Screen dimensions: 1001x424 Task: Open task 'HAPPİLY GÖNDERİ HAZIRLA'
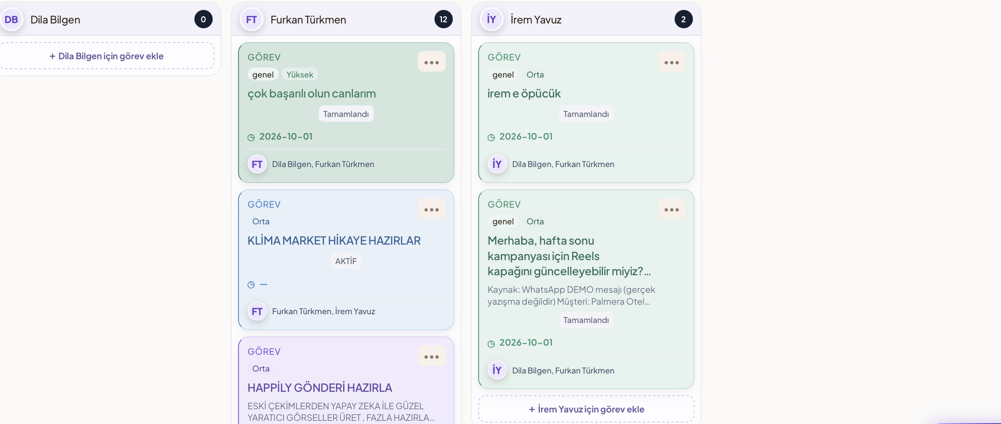click(320, 388)
